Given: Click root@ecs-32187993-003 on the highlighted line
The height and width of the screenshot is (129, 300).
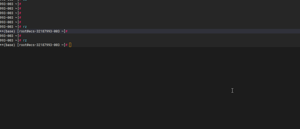Looking at the screenshot, I should (40, 31).
